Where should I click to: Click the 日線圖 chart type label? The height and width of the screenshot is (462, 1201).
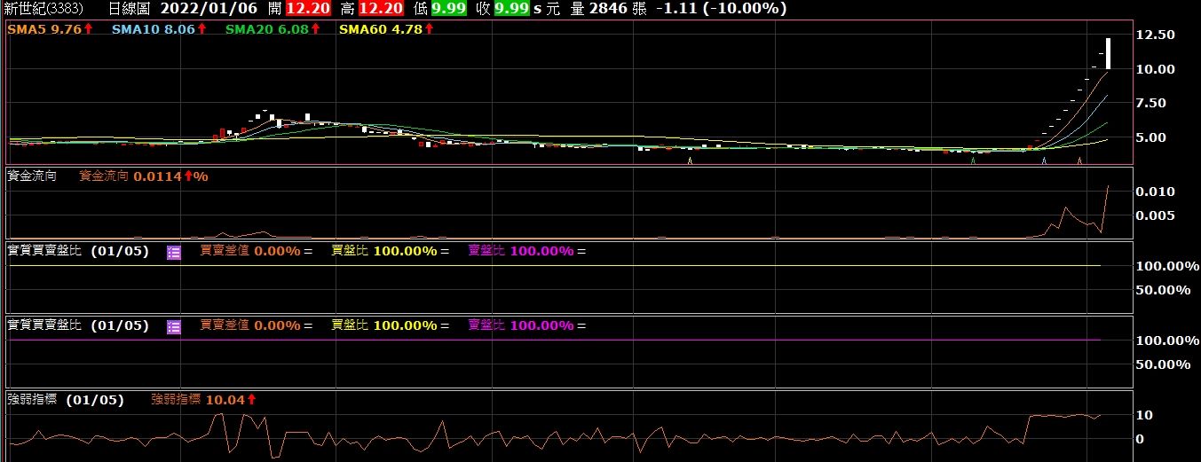pyautogui.click(x=129, y=9)
